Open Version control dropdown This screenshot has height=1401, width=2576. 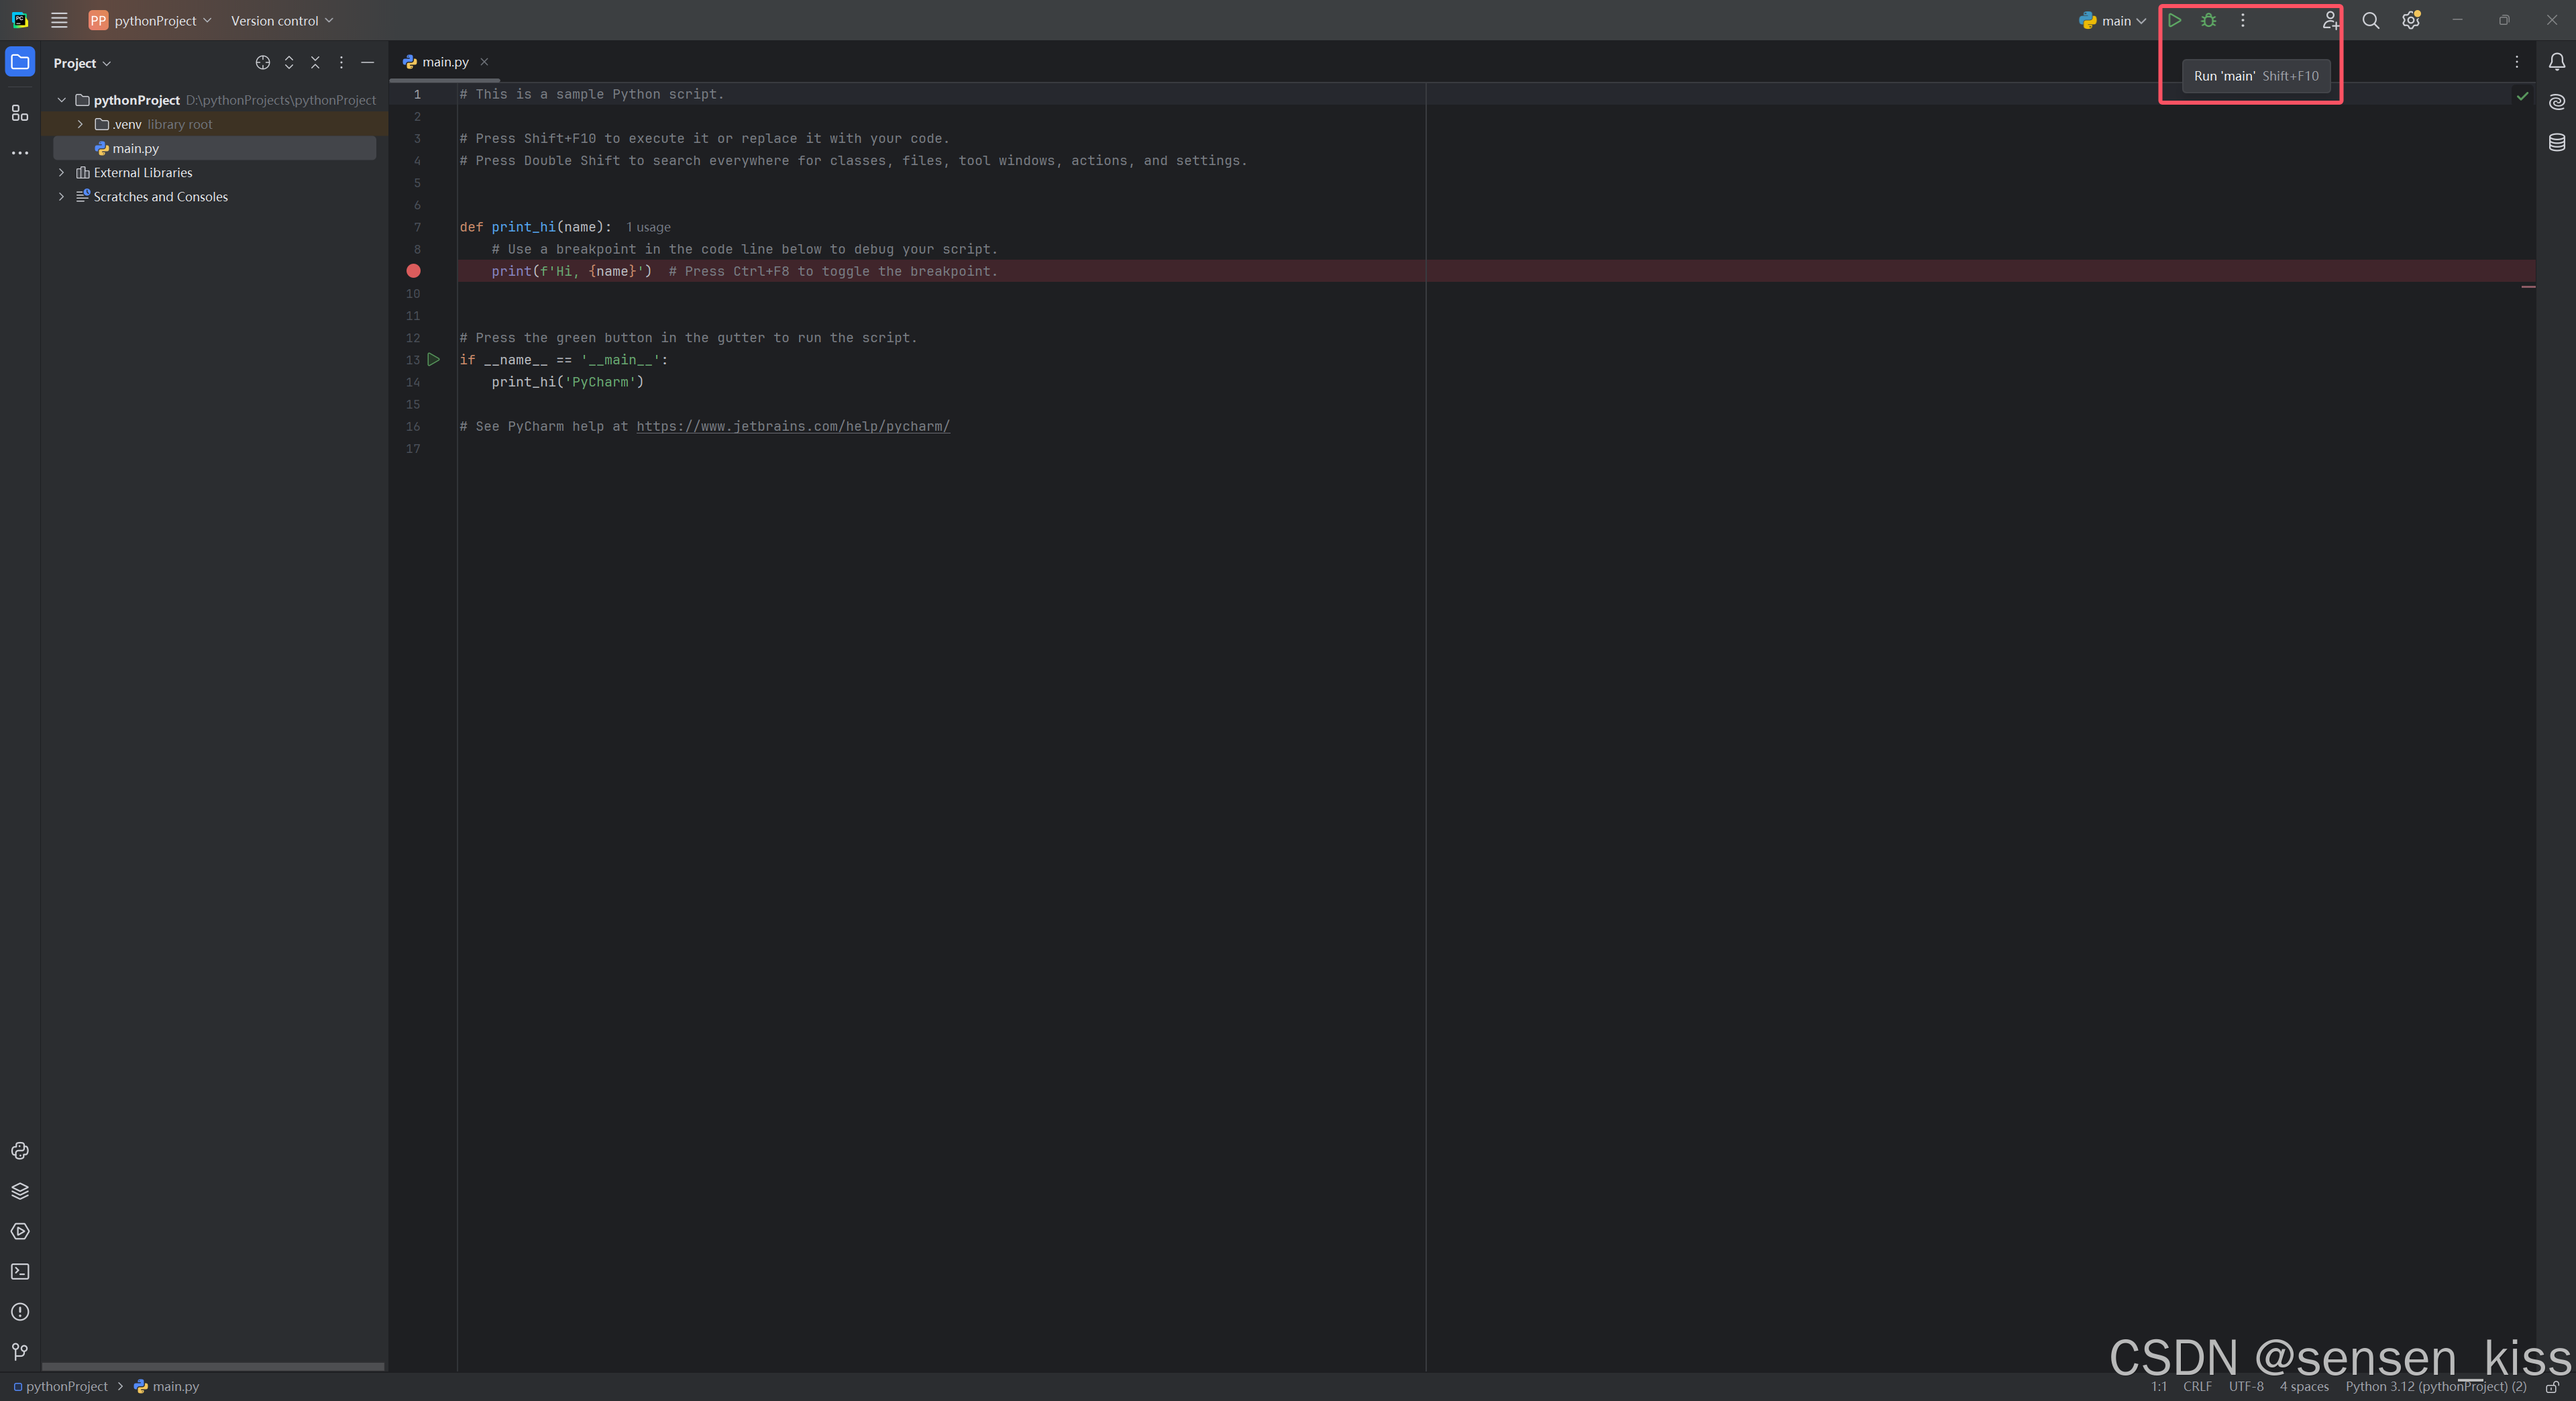(x=282, y=20)
